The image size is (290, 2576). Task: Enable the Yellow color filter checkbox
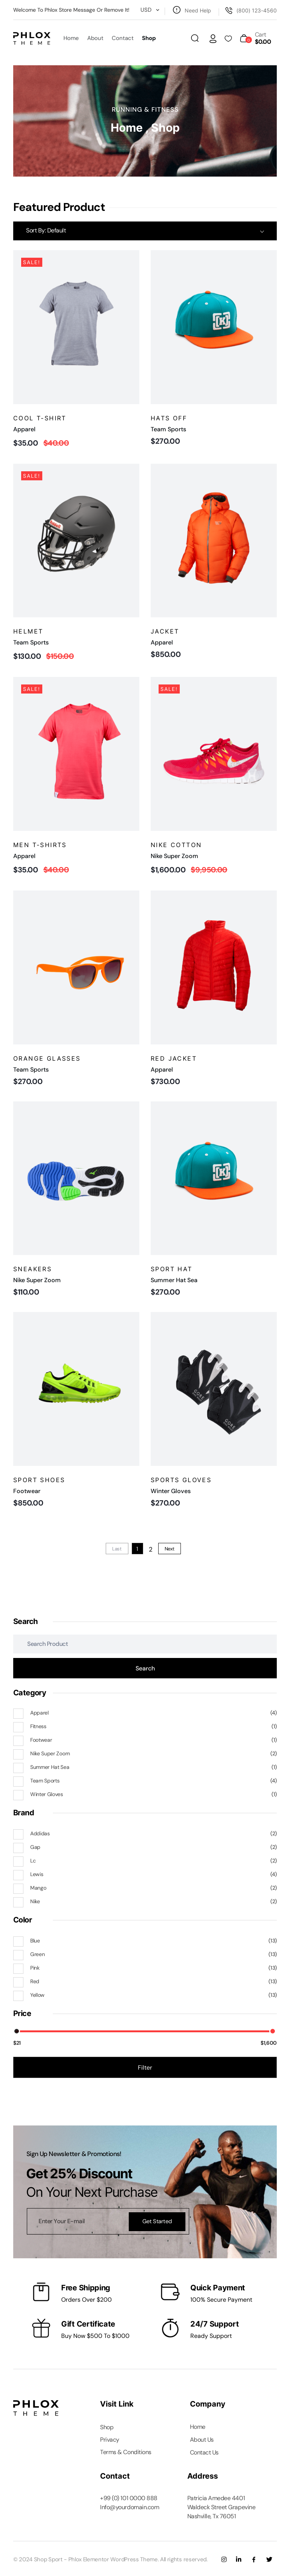point(18,1995)
